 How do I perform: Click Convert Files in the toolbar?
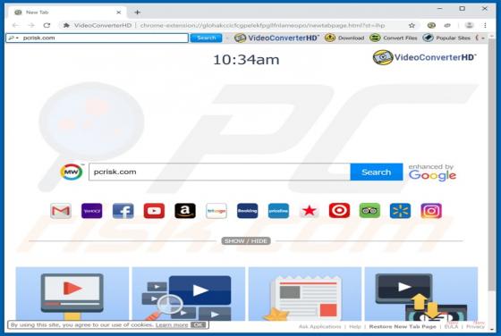click(394, 38)
